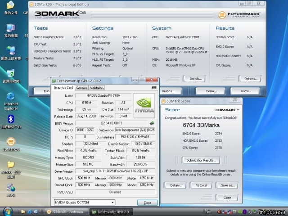Open the GPU selection dropdown in GPU-Z
This screenshot has width=288, height=216.
85,202
